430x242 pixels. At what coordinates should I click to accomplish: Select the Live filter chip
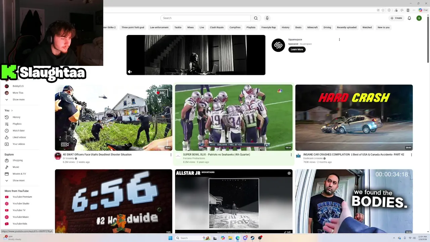pyautogui.click(x=202, y=28)
